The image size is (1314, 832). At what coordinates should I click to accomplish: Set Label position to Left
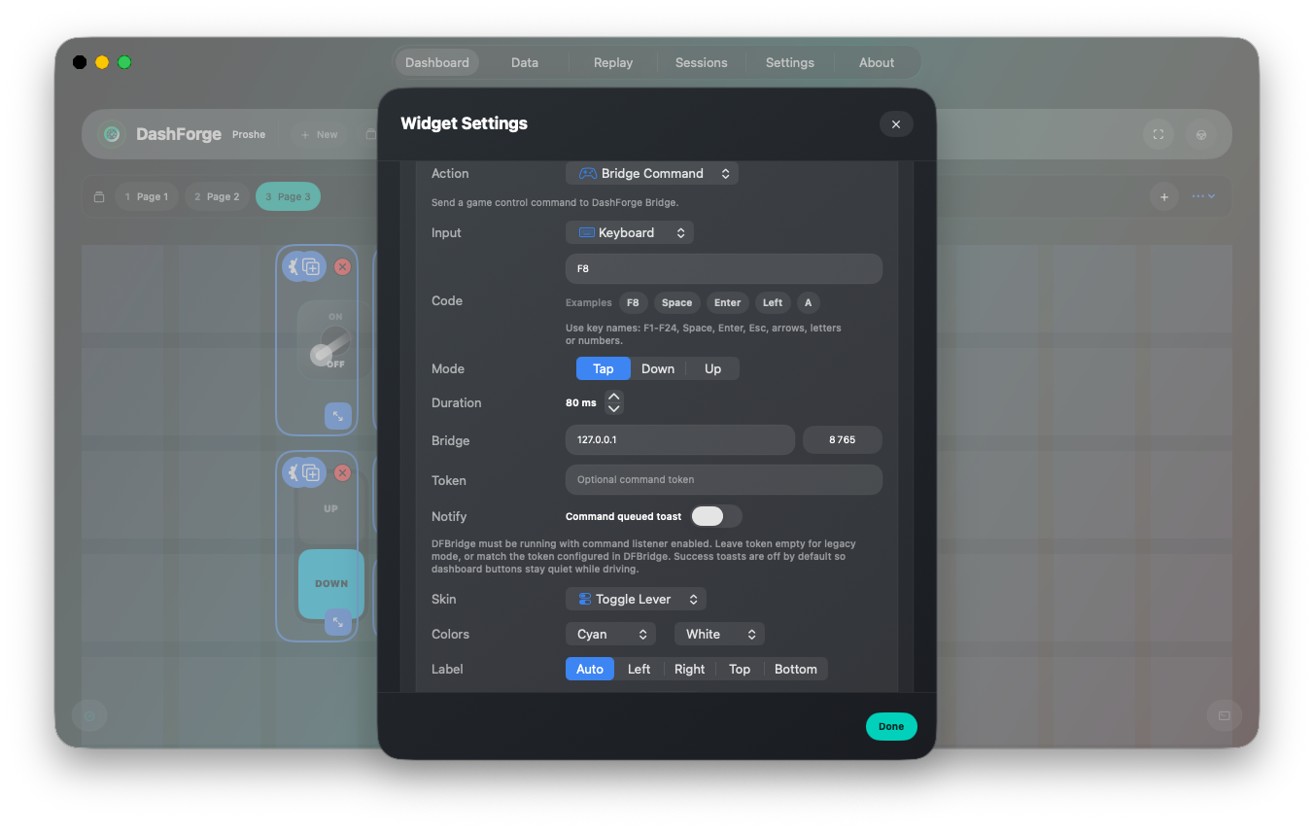[x=639, y=669]
